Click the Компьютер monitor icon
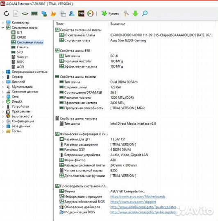This screenshot has width=218, height=221. click(8, 23)
